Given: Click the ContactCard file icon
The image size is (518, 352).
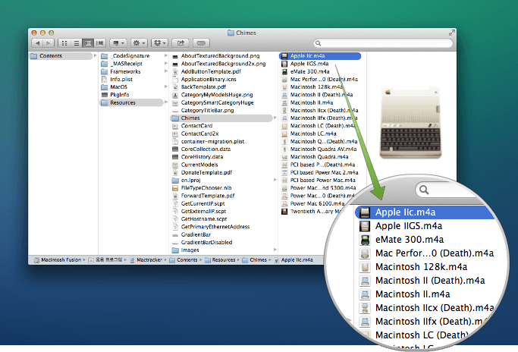Looking at the screenshot, I should click(175, 126).
